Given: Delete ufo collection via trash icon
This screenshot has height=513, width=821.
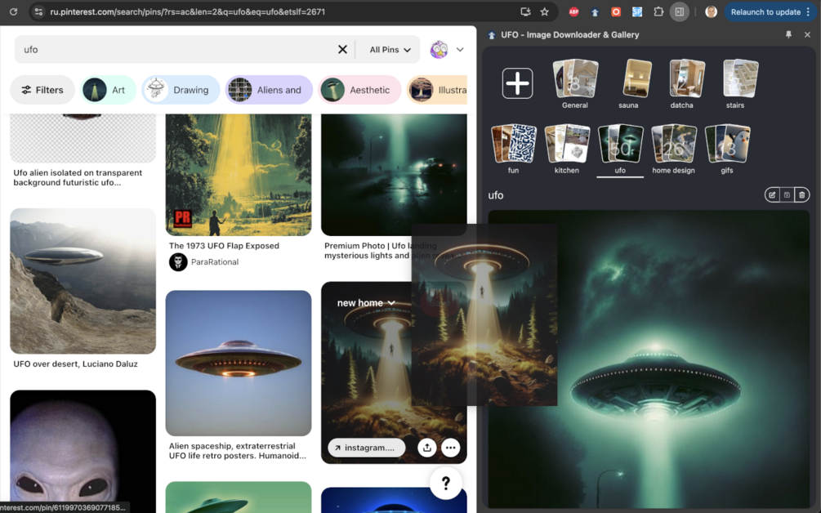Looking at the screenshot, I should click(801, 194).
